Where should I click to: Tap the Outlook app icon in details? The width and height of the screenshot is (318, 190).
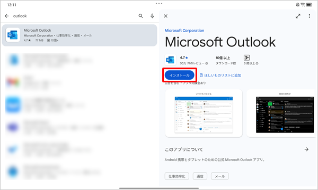(170, 60)
